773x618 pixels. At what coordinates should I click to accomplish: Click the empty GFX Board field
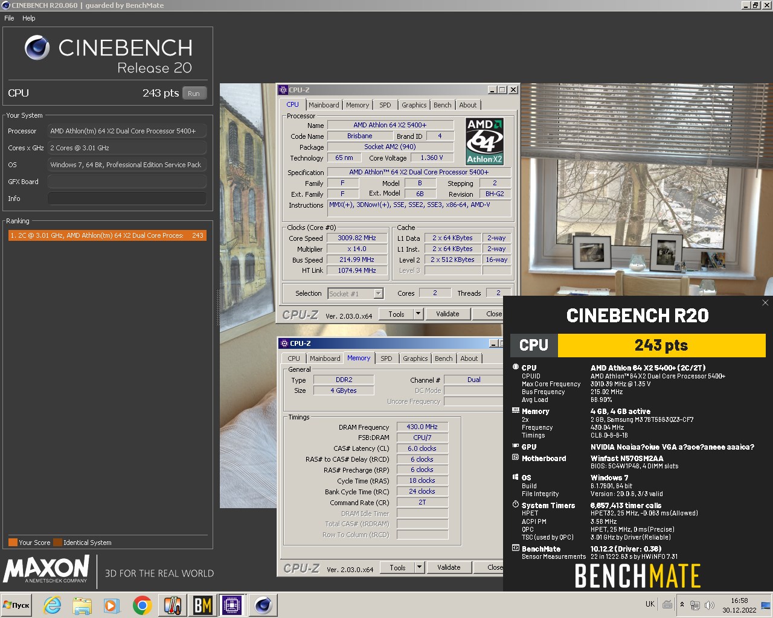(x=127, y=182)
